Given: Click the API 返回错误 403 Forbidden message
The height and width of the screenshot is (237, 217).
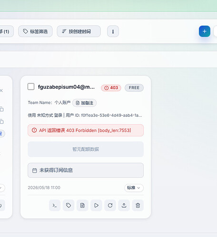Looking at the screenshot, I should click(86, 130).
